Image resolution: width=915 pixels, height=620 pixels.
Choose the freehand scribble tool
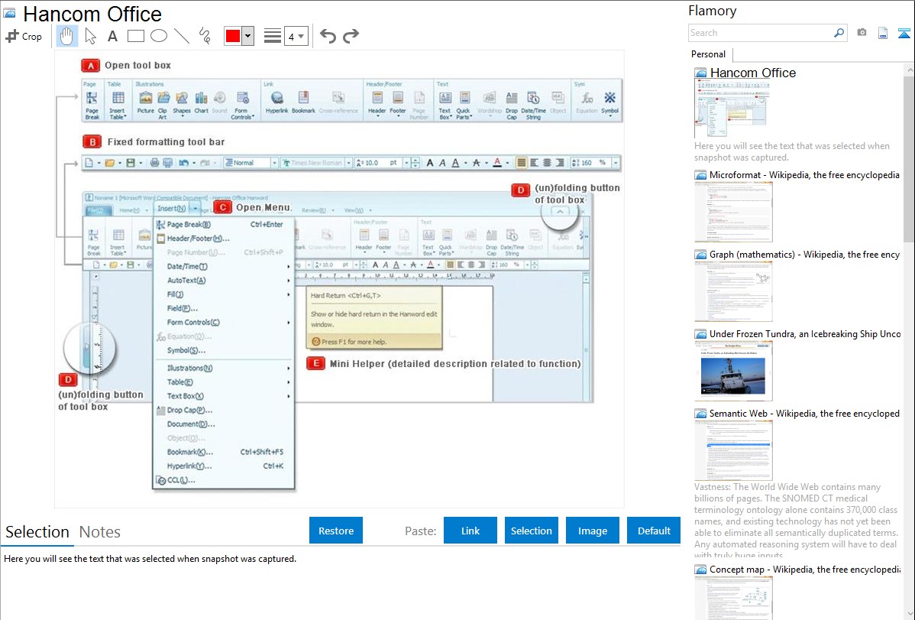[x=204, y=36]
